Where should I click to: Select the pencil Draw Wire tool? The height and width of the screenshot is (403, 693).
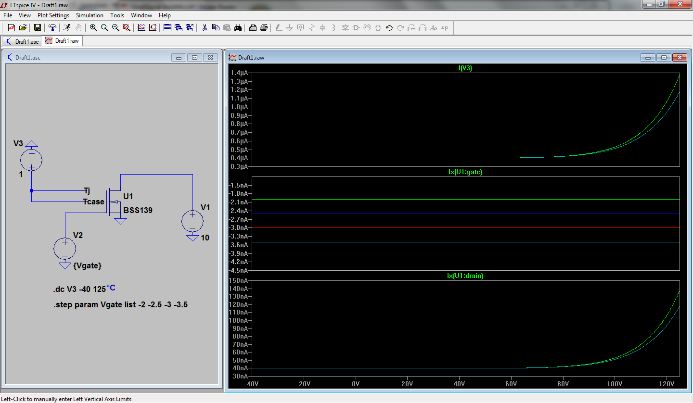pyautogui.click(x=278, y=28)
